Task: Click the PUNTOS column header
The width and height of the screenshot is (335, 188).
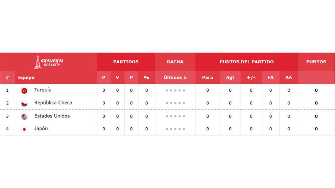Action: point(316,62)
